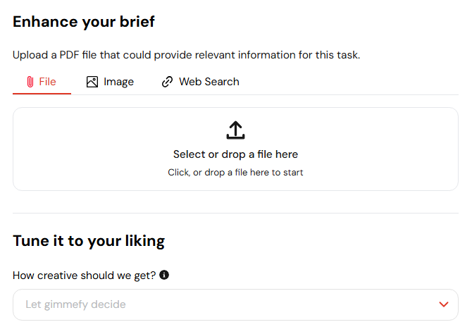
Task: Click the 'Tune it to your liking' heading
Action: [x=89, y=241]
